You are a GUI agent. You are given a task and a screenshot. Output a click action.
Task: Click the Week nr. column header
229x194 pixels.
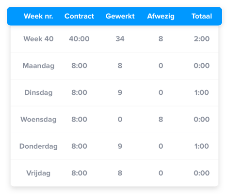point(38,16)
